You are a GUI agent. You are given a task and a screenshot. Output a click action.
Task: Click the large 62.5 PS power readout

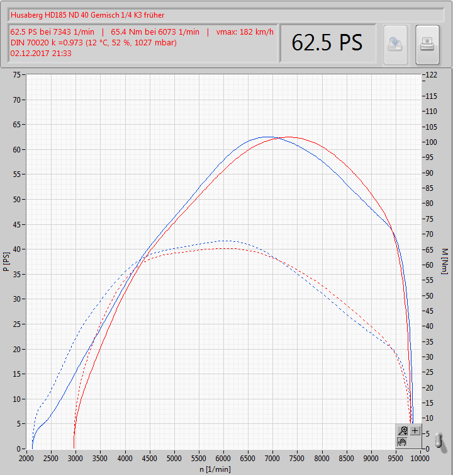(x=327, y=42)
